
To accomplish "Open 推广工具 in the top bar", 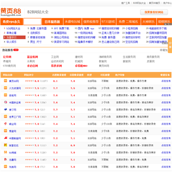I will point(126,3).
